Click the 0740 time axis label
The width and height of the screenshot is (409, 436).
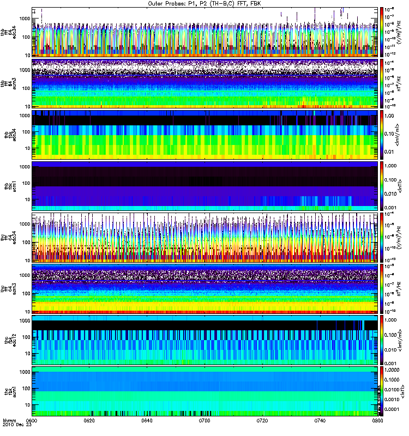[x=320, y=420]
